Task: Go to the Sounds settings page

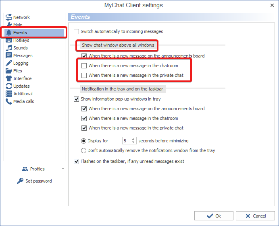Action: pos(20,48)
